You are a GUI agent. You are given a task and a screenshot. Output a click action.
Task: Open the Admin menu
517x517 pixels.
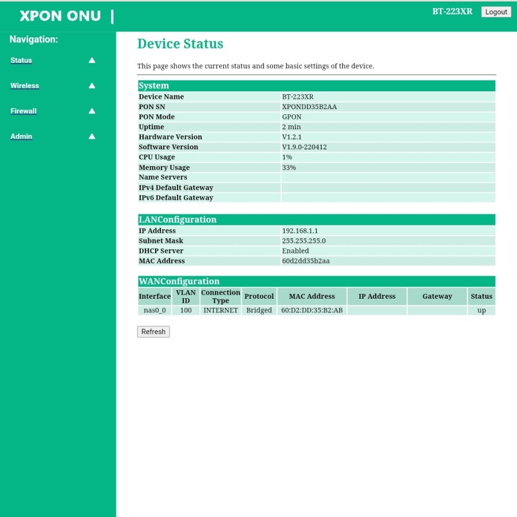pos(21,136)
